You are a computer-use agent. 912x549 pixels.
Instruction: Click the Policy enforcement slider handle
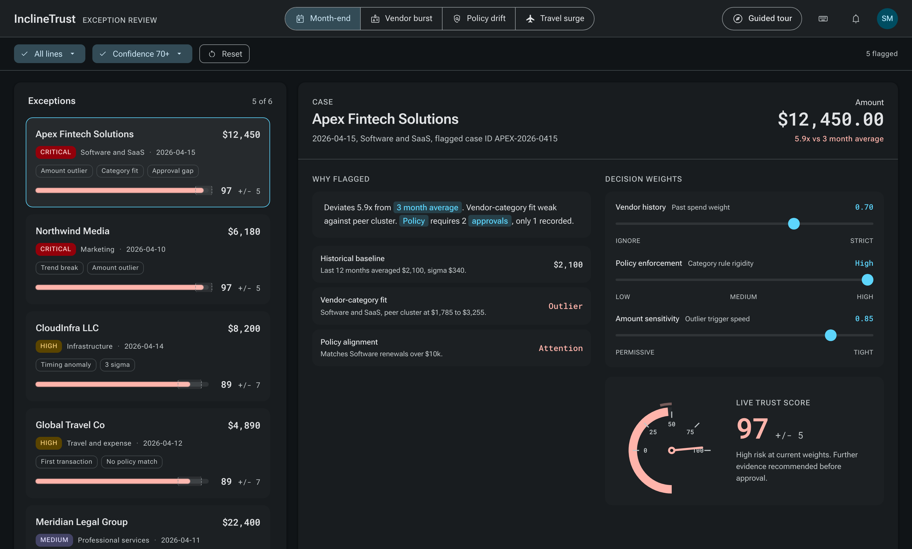pos(867,280)
